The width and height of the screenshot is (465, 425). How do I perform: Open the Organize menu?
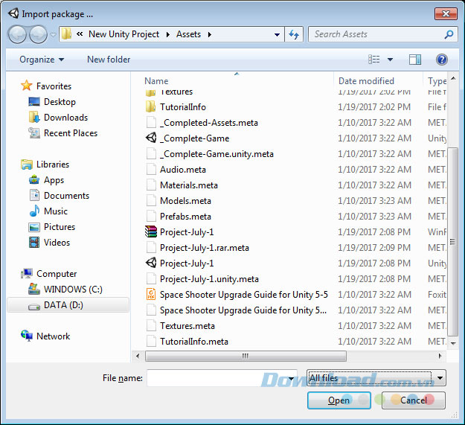point(42,60)
